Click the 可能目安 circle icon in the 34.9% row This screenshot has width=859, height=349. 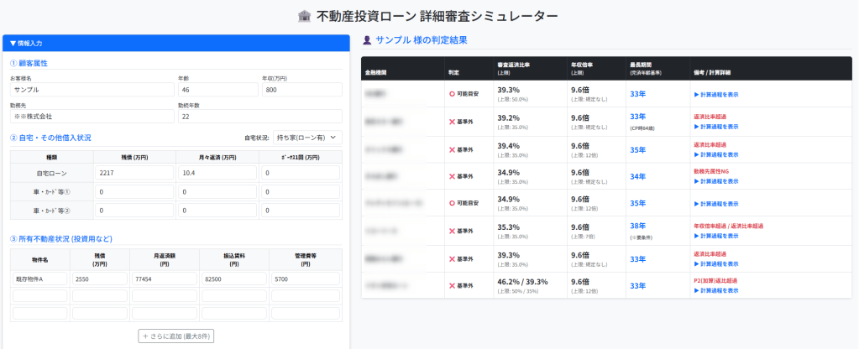(x=452, y=203)
